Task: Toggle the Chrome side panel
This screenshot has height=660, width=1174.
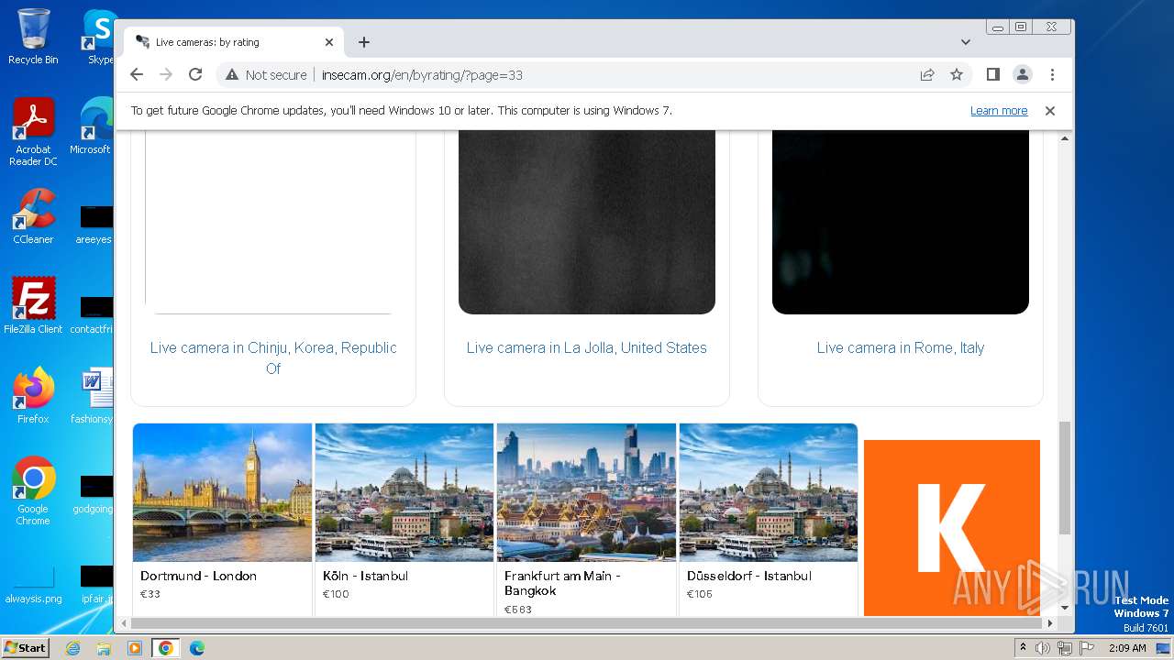Action: pyautogui.click(x=992, y=74)
